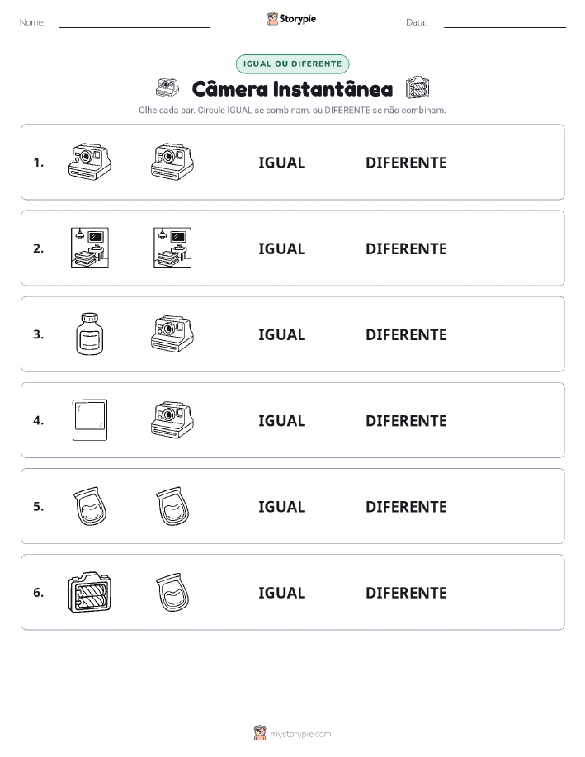Choose DIFERENTE for row 4
Screen dimensions: 585x757
406,420
